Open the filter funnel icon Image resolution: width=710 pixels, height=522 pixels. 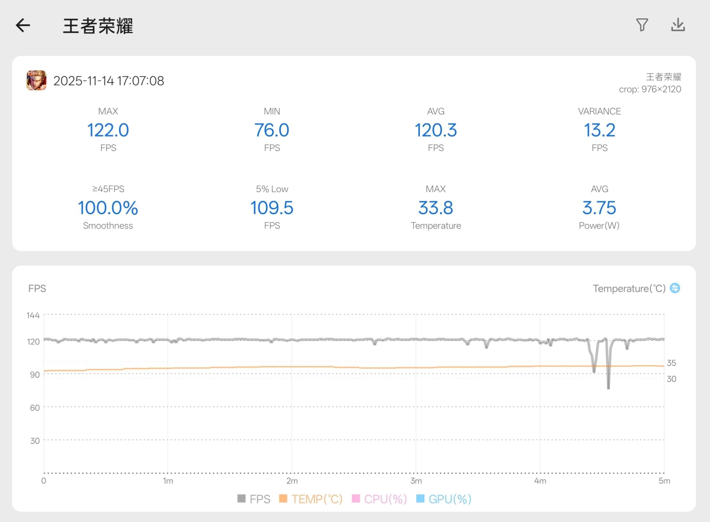click(642, 25)
